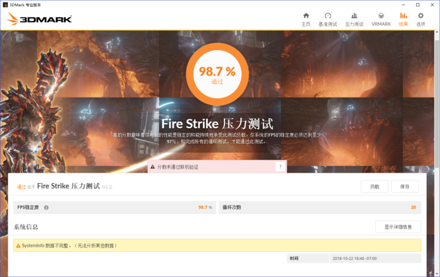The width and height of the screenshot is (440, 277).
Task: Click the question mark help button
Action: tap(280, 166)
